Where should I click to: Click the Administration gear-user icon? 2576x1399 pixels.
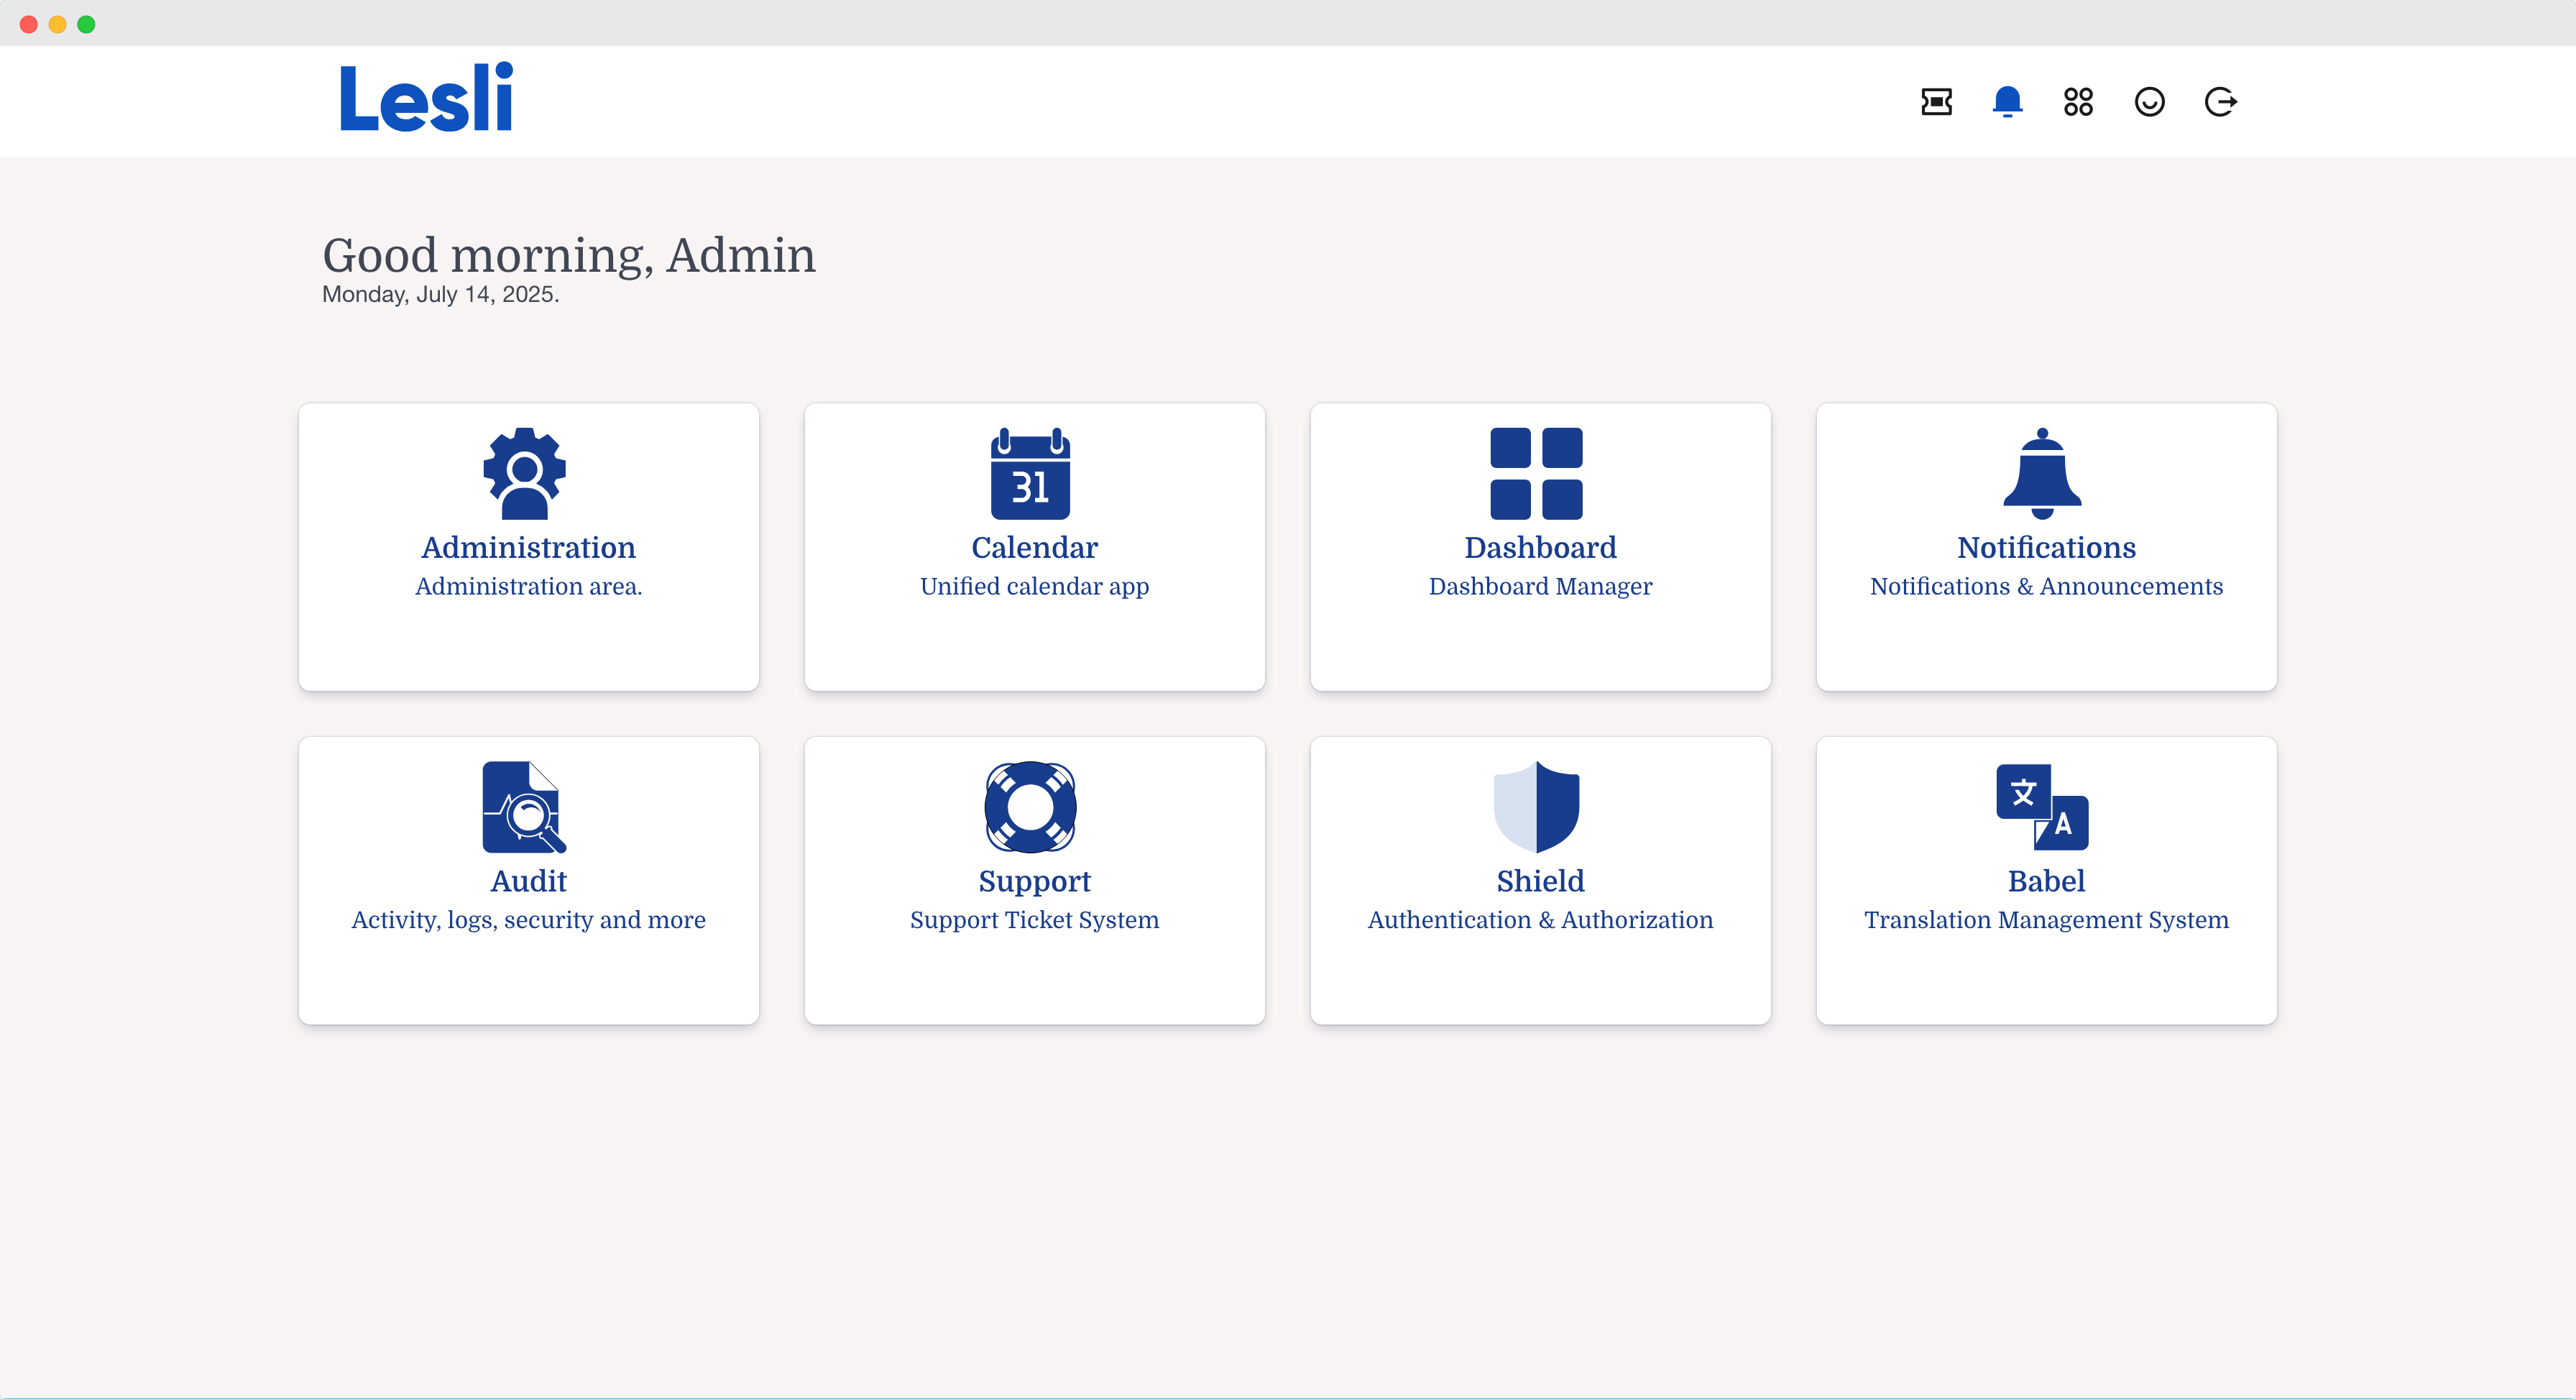tap(524, 474)
